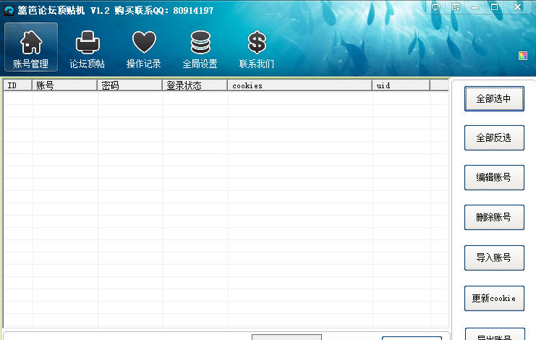536x340 pixels.
Task: Sort by the 密码 column header
Action: (x=130, y=85)
